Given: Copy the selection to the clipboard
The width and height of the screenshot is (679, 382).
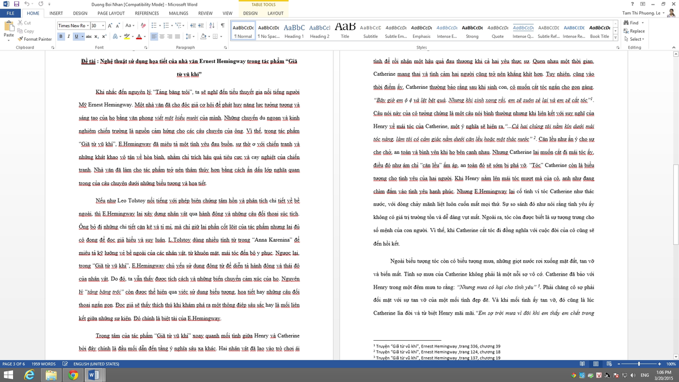Looking at the screenshot, I should [26, 31].
